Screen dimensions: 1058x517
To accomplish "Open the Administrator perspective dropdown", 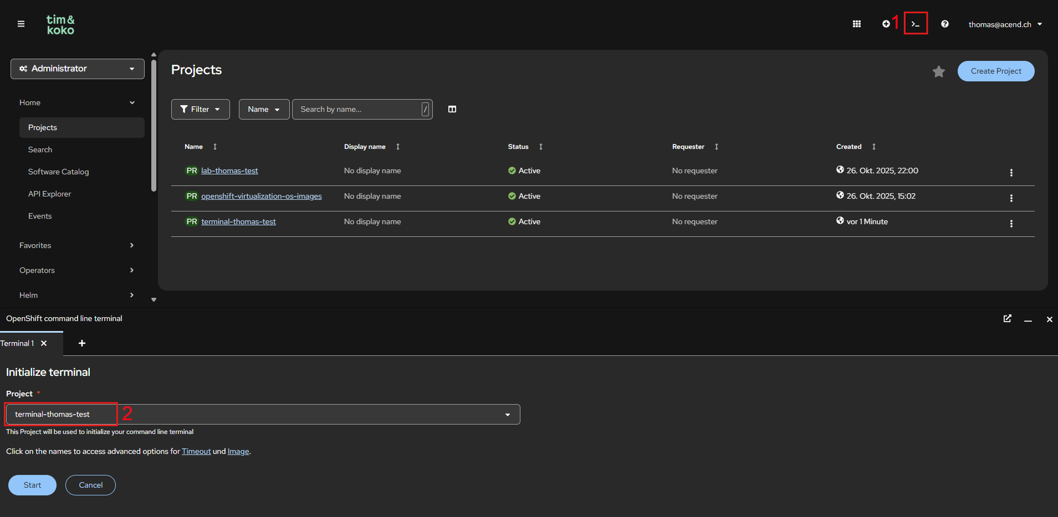I will [77, 69].
